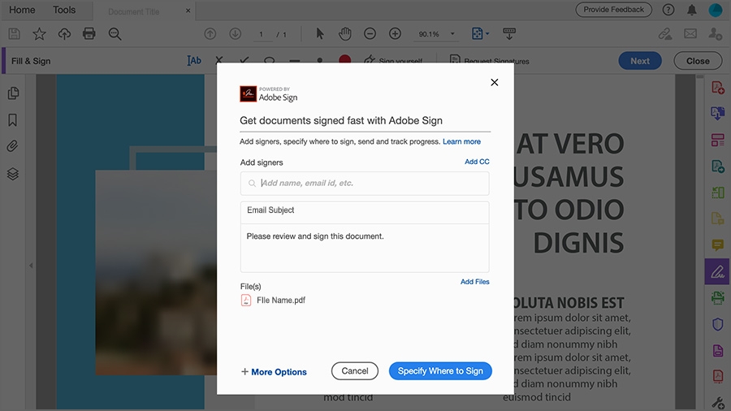Open Create PDF tool in right pane
The image size is (731, 411).
click(x=717, y=88)
